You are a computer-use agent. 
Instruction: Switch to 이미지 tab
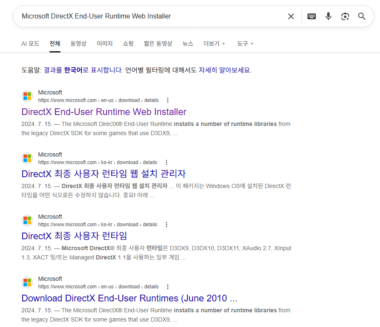(104, 44)
